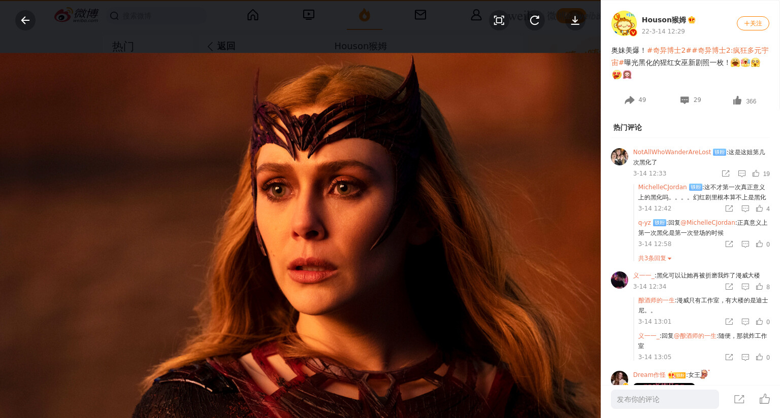Open comments icon showing 29

point(691,100)
